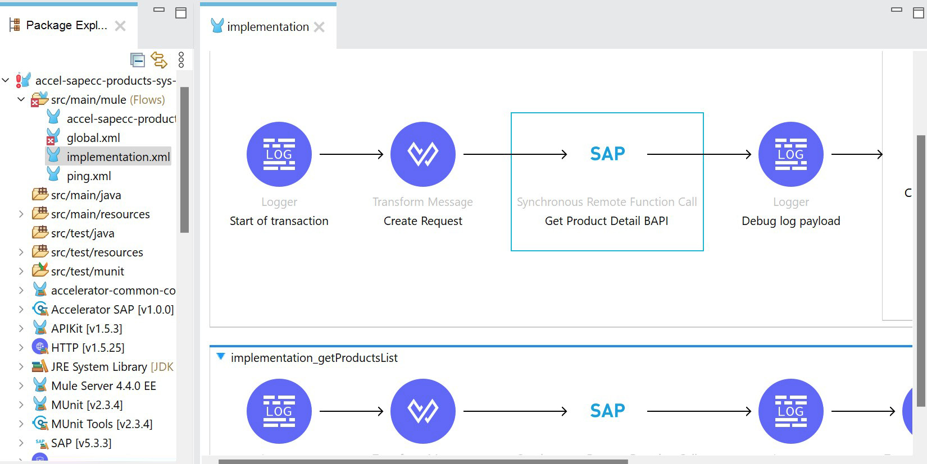Select the Create Request Transform Message icon
This screenshot has height=464, width=927.
click(423, 154)
